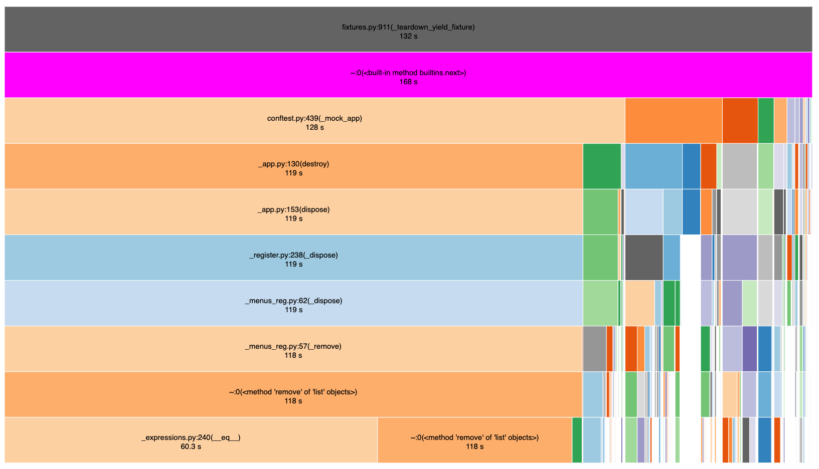Viewport: 819px width, 469px height.
Task: Click the '168 s' time label
Action: pos(408,82)
